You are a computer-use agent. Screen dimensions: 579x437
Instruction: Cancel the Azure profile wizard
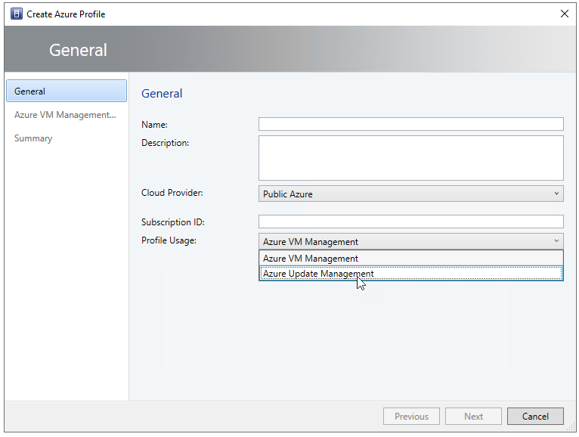click(535, 417)
